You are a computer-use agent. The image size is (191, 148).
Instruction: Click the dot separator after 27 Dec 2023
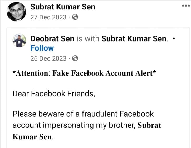pos(69,17)
